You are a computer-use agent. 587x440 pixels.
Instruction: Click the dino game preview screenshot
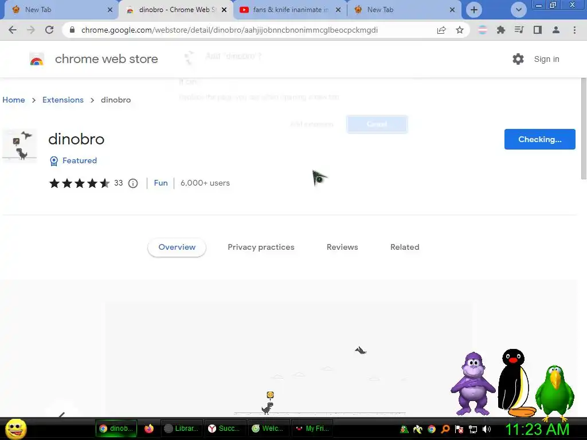pos(288,359)
